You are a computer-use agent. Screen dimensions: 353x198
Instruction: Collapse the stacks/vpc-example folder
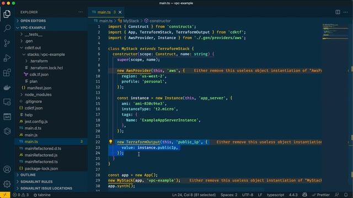tap(46, 54)
